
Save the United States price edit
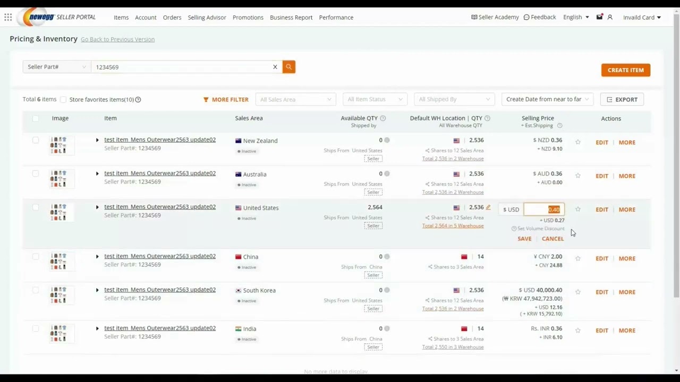click(x=524, y=239)
